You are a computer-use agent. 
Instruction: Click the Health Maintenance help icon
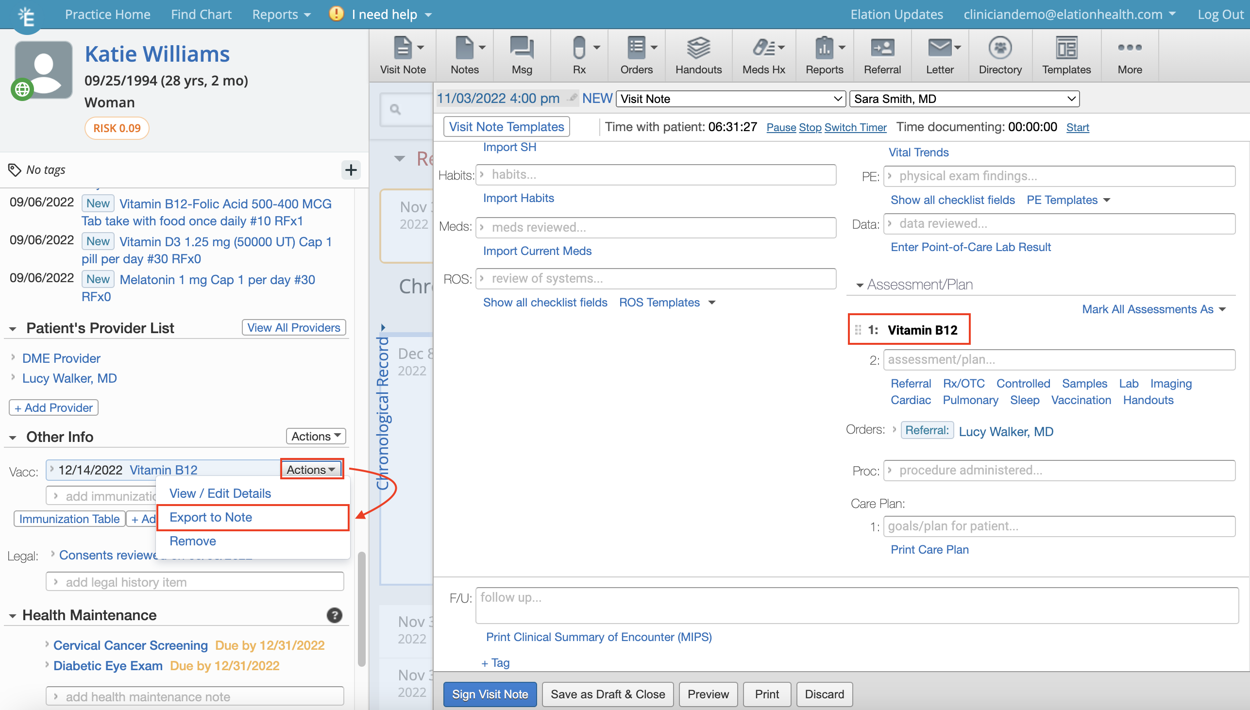335,615
